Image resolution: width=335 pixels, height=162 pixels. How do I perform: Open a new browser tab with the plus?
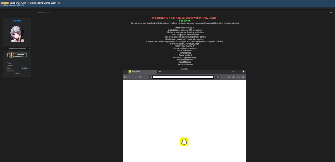160,71
